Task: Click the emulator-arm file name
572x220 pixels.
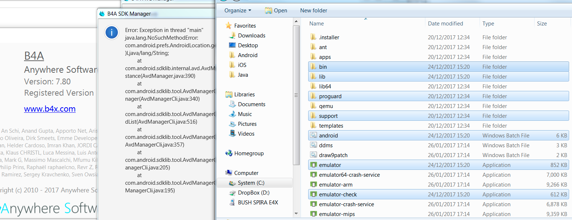Action: tap(335, 184)
